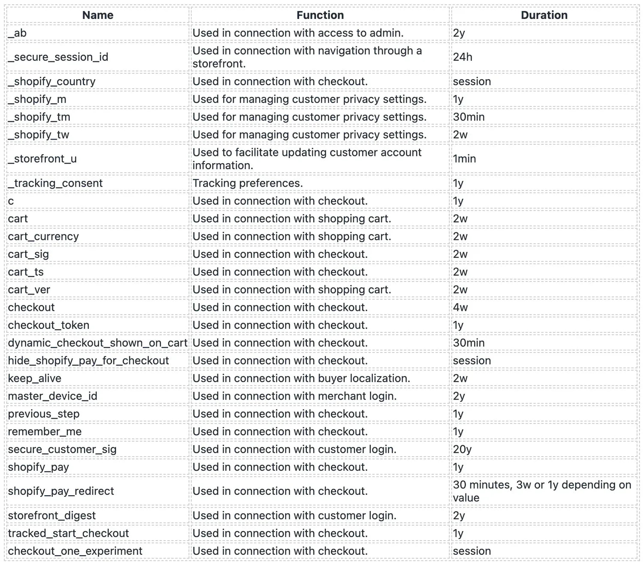Select the master_device_id cookie name
Image resolution: width=643 pixels, height=565 pixels.
[x=53, y=396]
